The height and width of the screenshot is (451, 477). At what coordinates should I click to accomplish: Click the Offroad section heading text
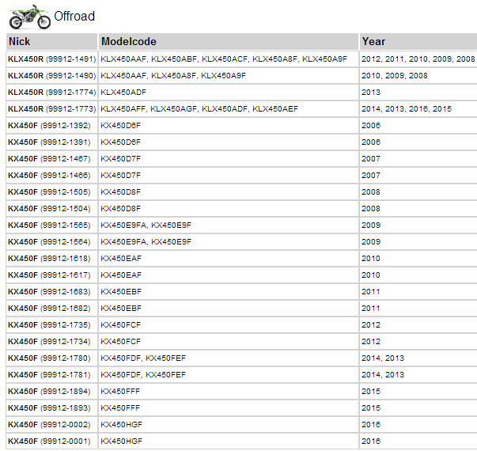(x=74, y=17)
